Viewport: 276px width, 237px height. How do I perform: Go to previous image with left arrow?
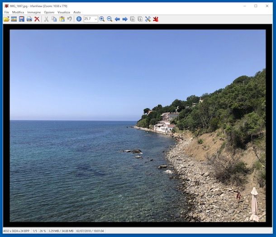(x=117, y=19)
